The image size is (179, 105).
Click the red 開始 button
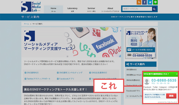pos(171,96)
